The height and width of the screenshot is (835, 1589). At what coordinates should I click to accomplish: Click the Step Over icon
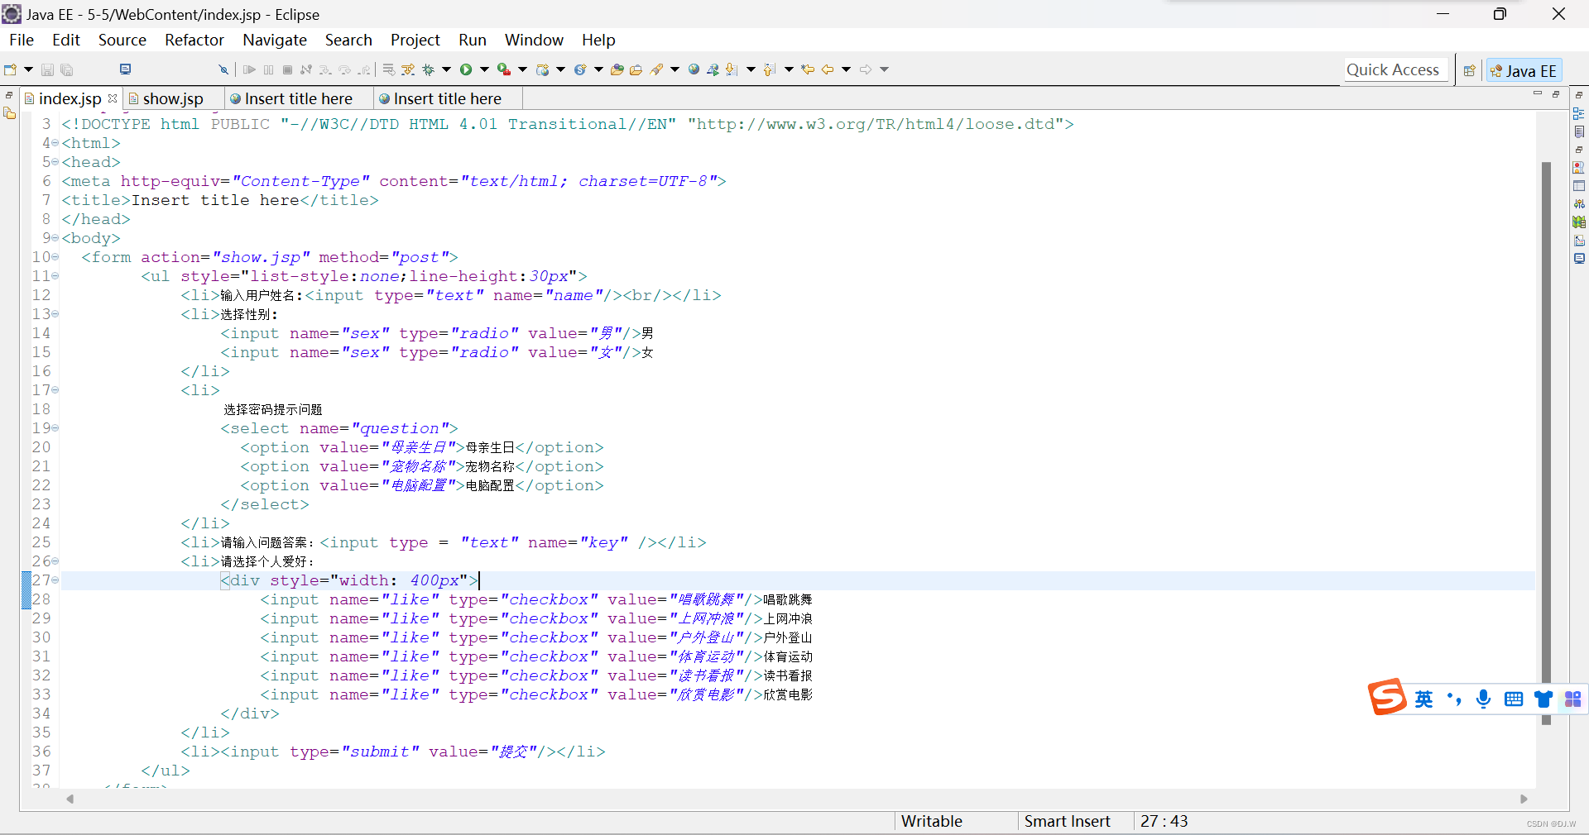point(344,69)
